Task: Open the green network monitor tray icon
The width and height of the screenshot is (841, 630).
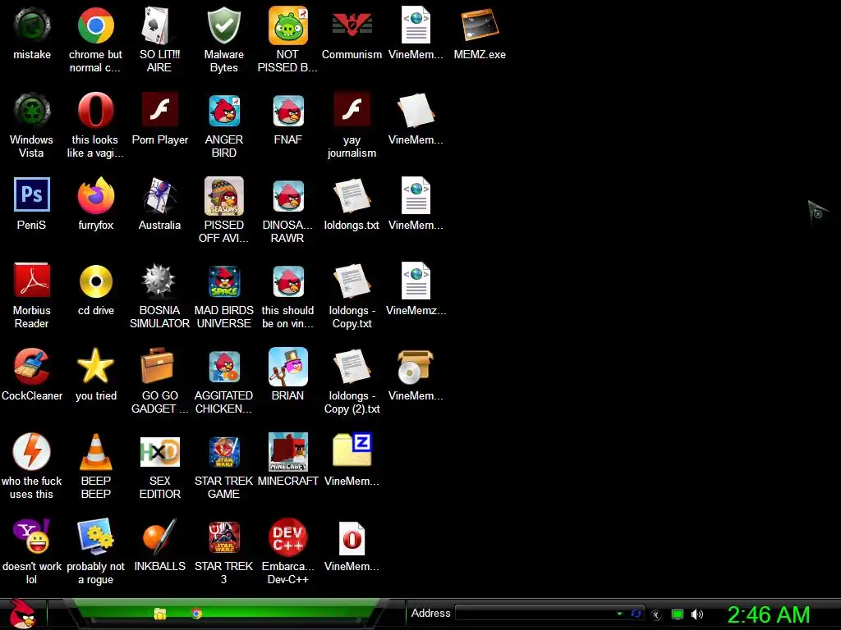Action: coord(678,614)
